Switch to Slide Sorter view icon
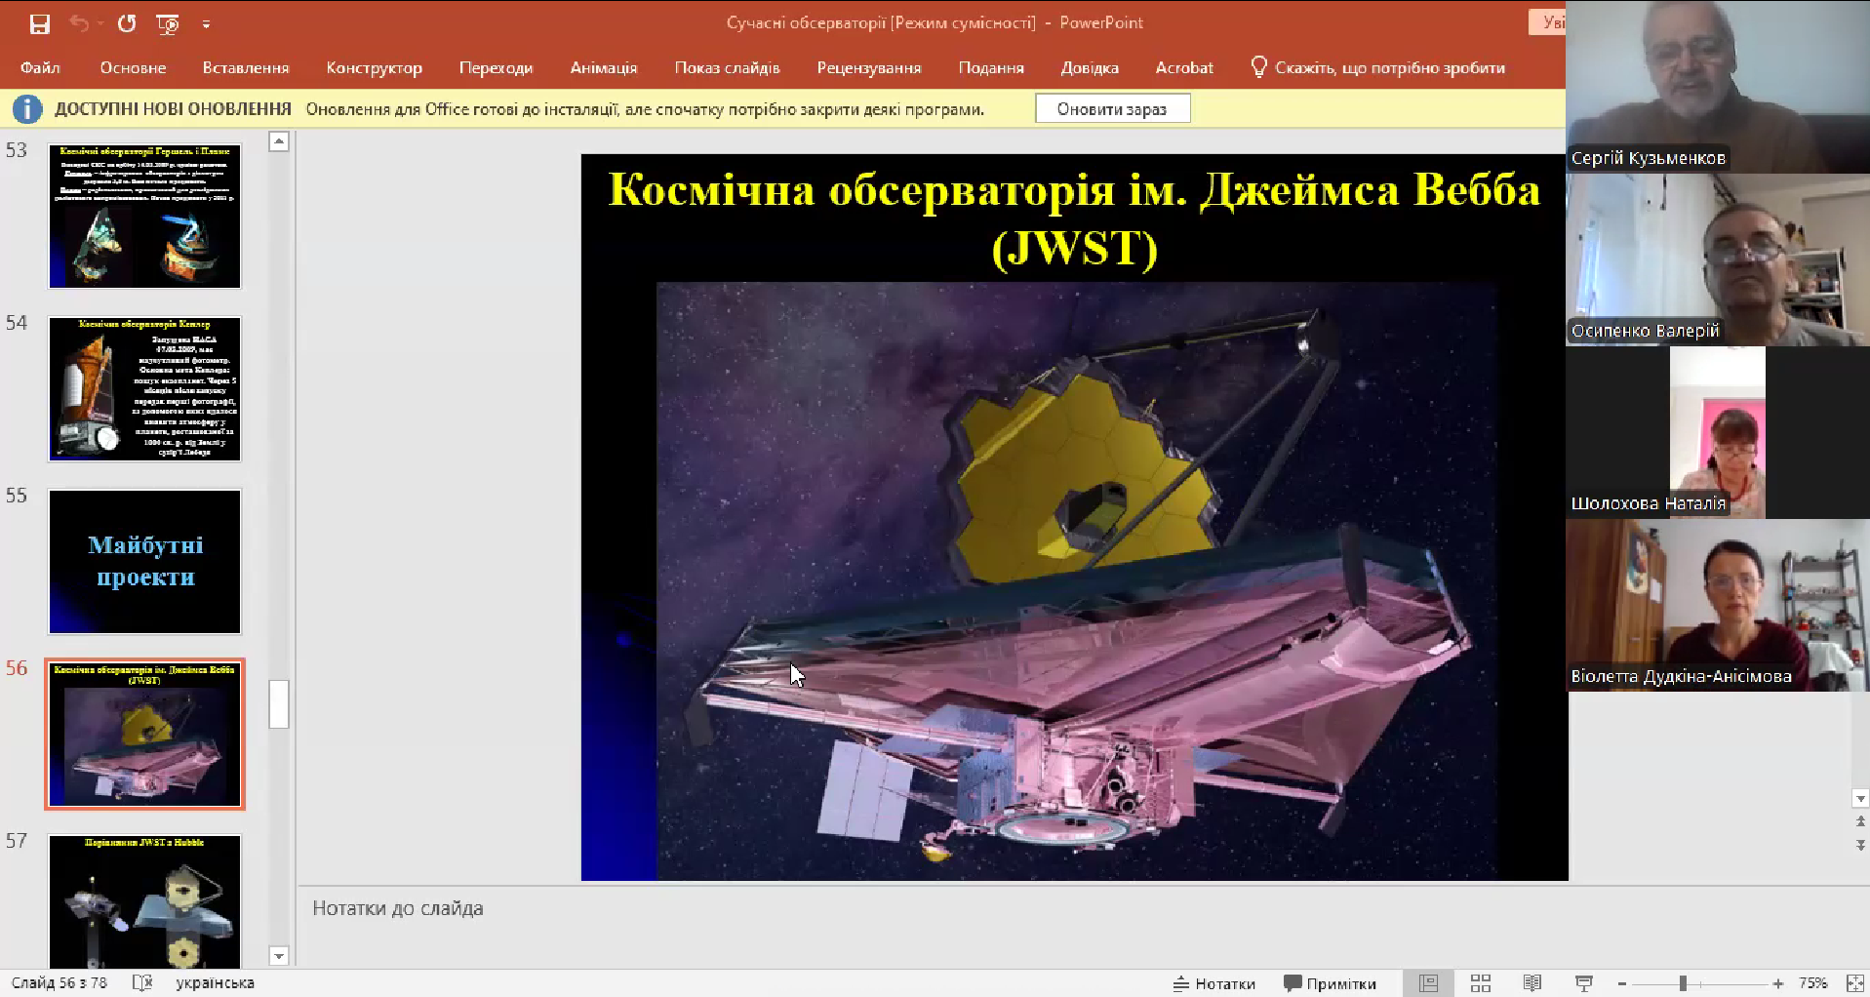1870x997 pixels. [x=1481, y=983]
